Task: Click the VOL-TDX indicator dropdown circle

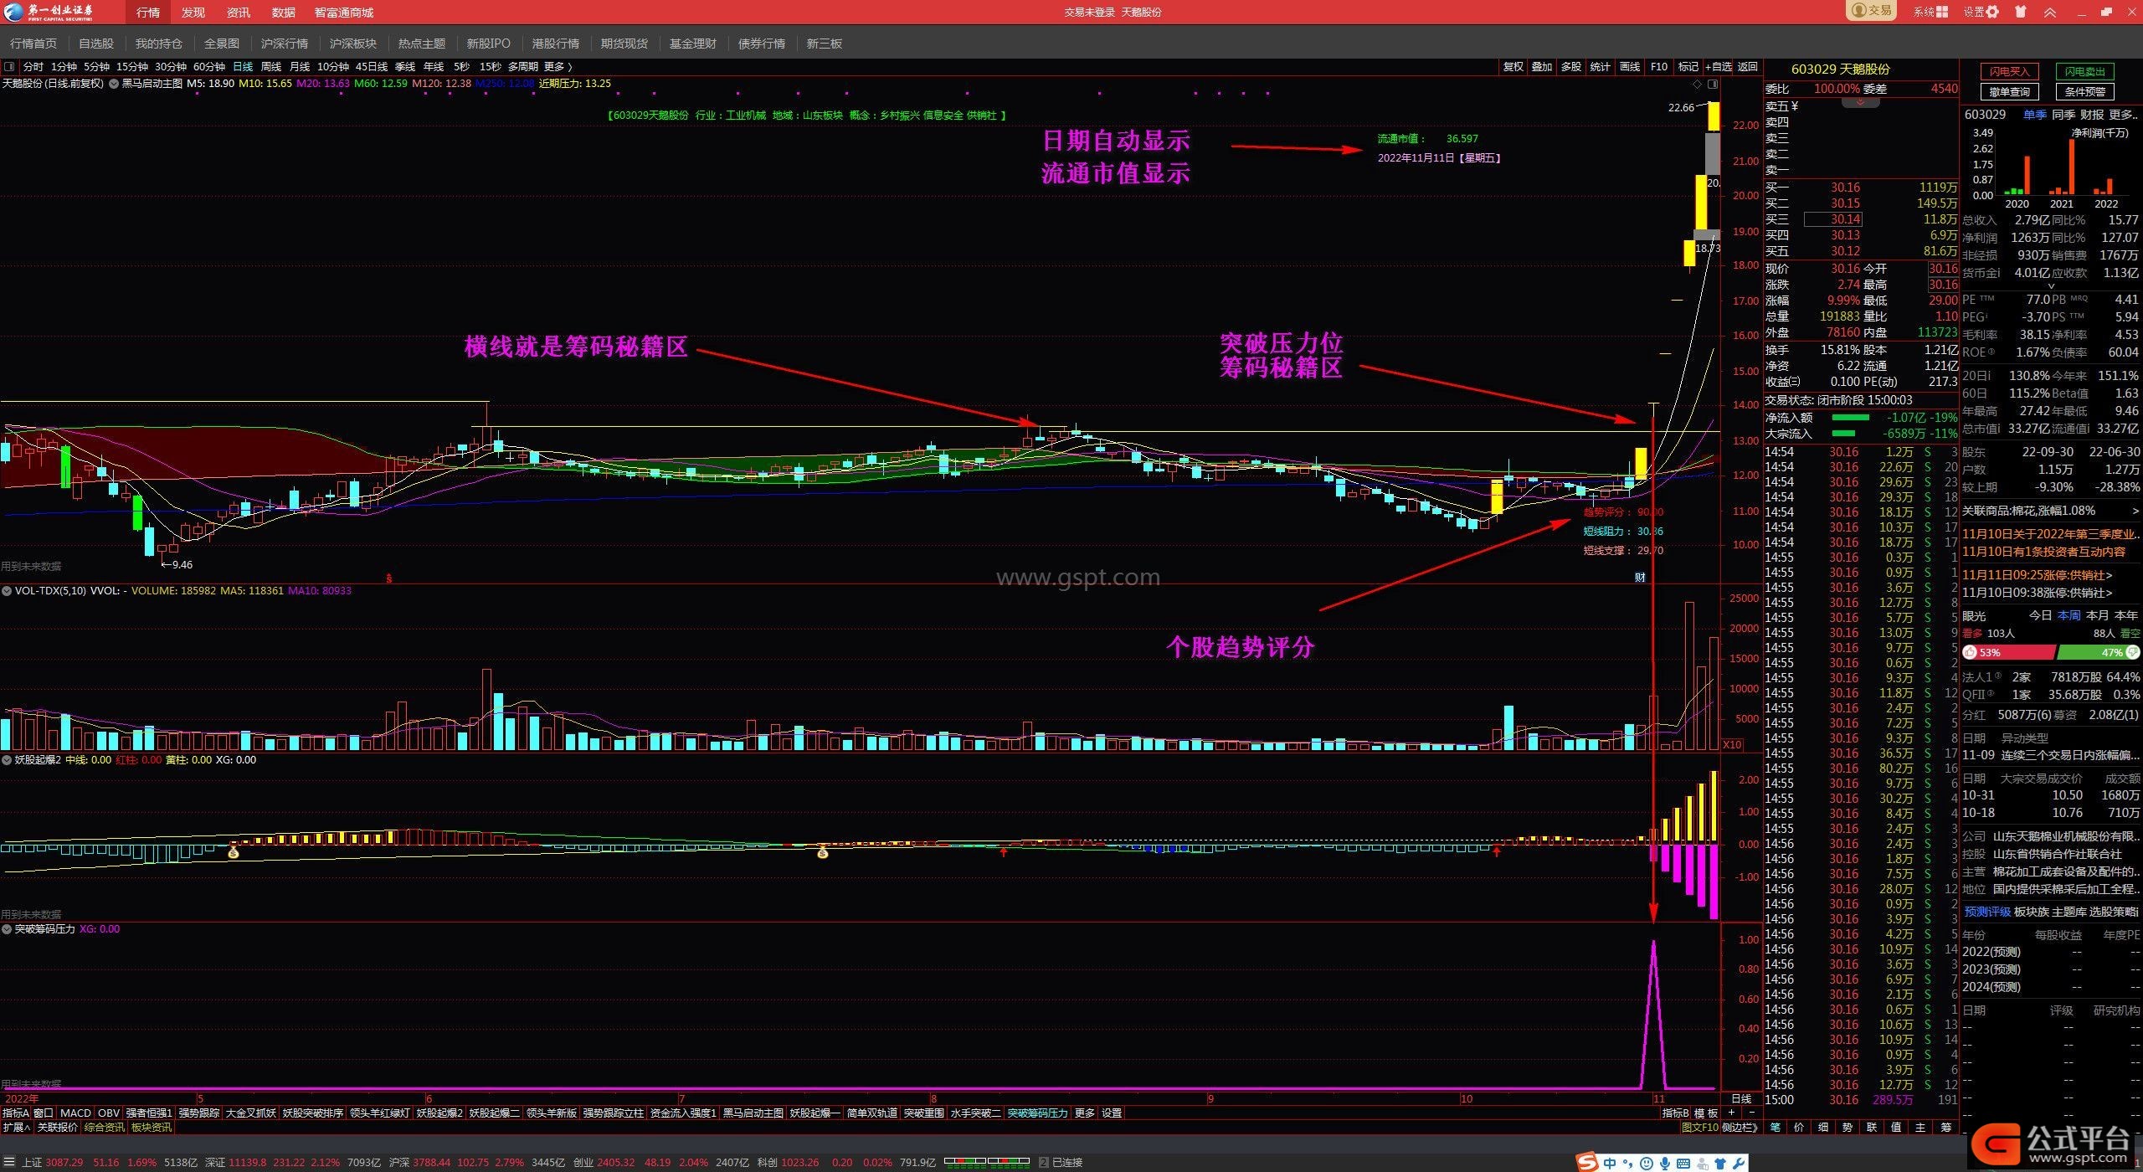Action: tap(7, 591)
